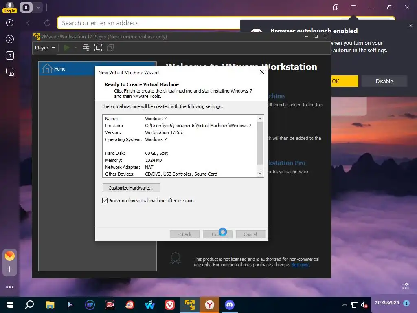
Task: Expand the tab list dropdown chevron
Action: pos(38,7)
